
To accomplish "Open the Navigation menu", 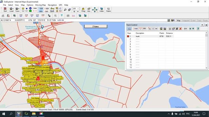I will [52, 5].
